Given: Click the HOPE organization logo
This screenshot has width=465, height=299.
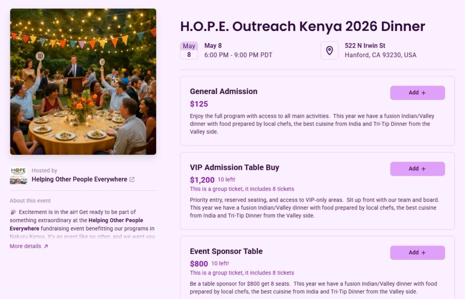Looking at the screenshot, I should (x=18, y=175).
